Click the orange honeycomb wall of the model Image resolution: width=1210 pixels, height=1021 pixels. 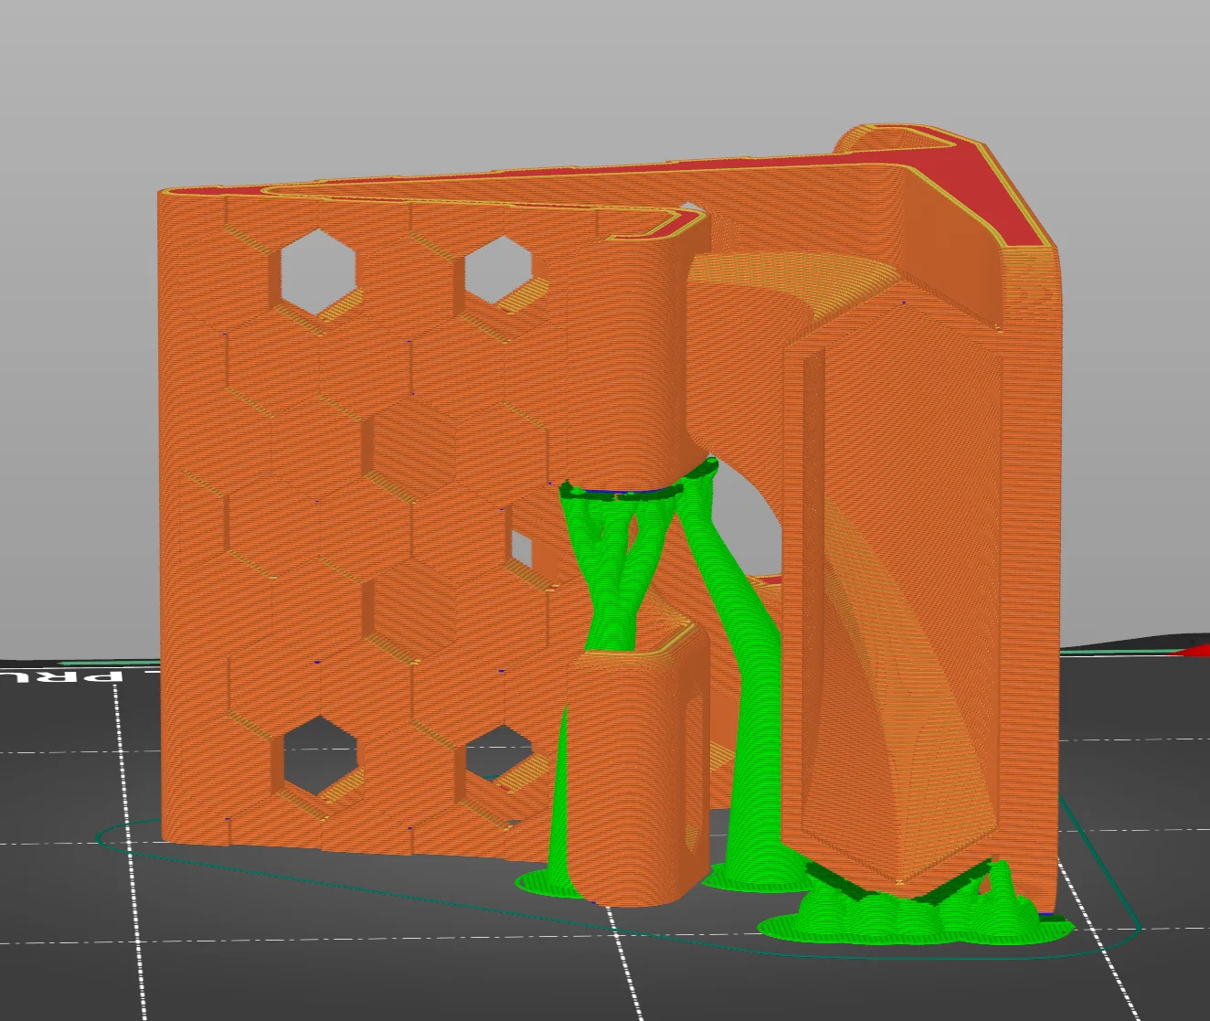[x=366, y=521]
